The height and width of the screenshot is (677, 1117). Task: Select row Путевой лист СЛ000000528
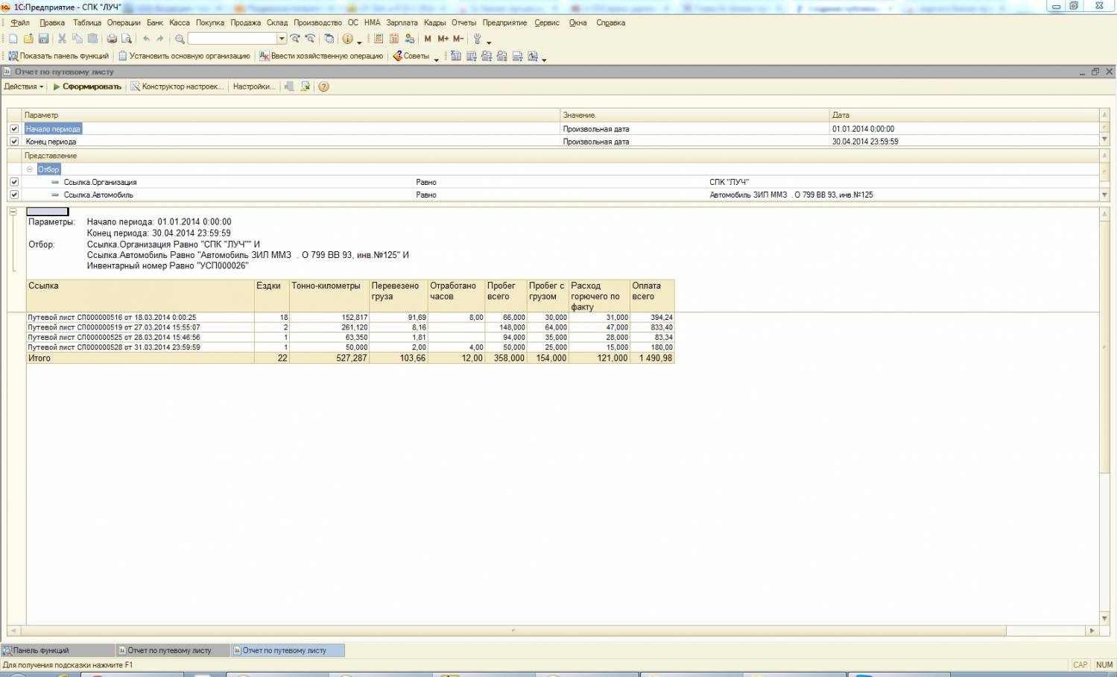coord(350,347)
